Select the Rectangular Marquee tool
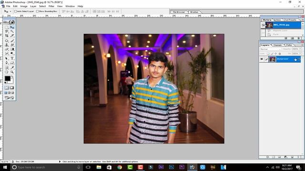Image resolution: width=305 pixels, height=171 pixels. 6,28
